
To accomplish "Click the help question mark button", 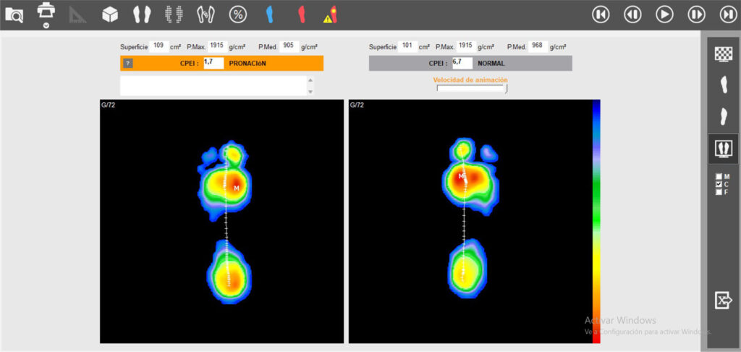I will tap(128, 64).
